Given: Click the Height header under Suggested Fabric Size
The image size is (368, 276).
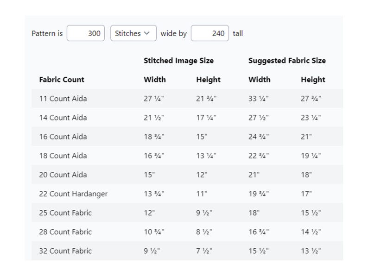Looking at the screenshot, I should point(313,80).
